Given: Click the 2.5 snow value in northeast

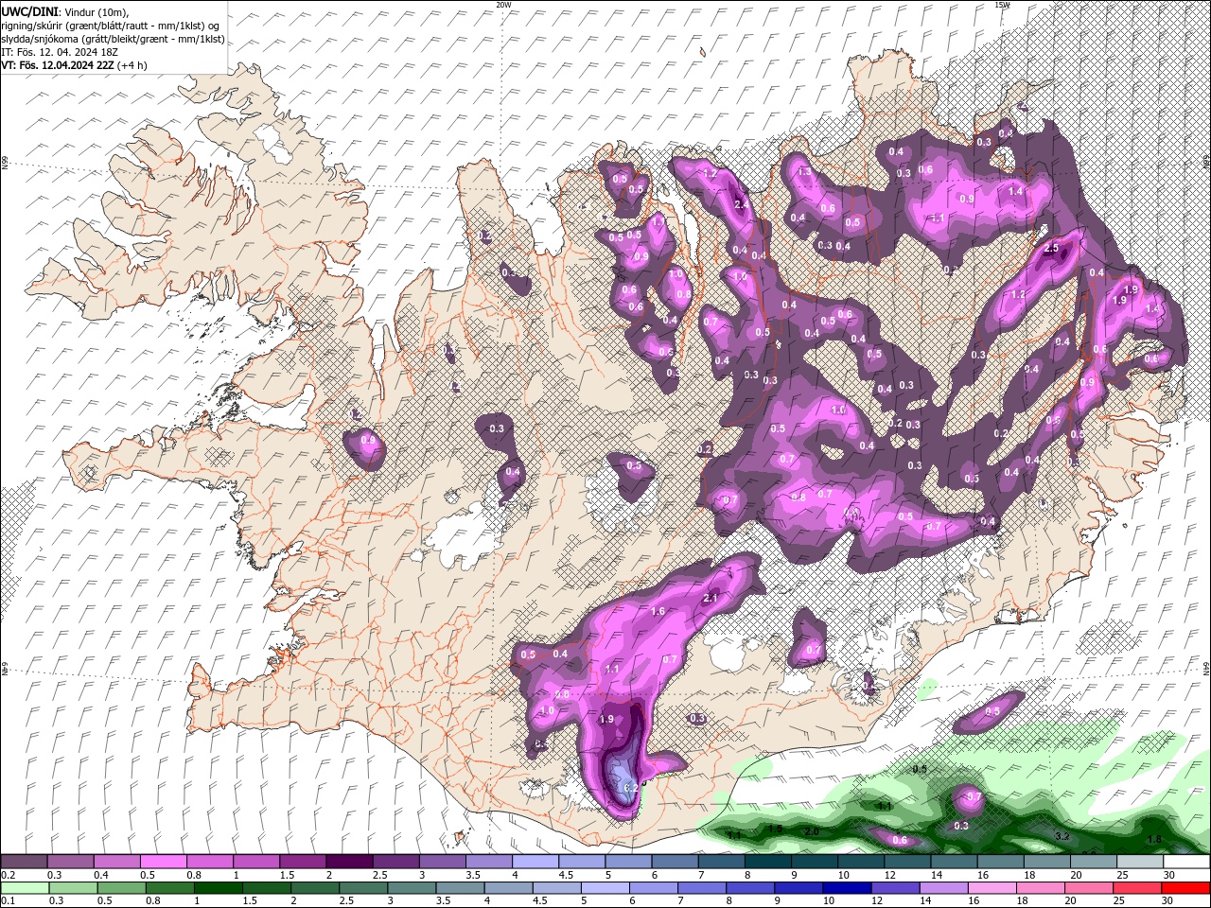Looking at the screenshot, I should click(x=1051, y=248).
